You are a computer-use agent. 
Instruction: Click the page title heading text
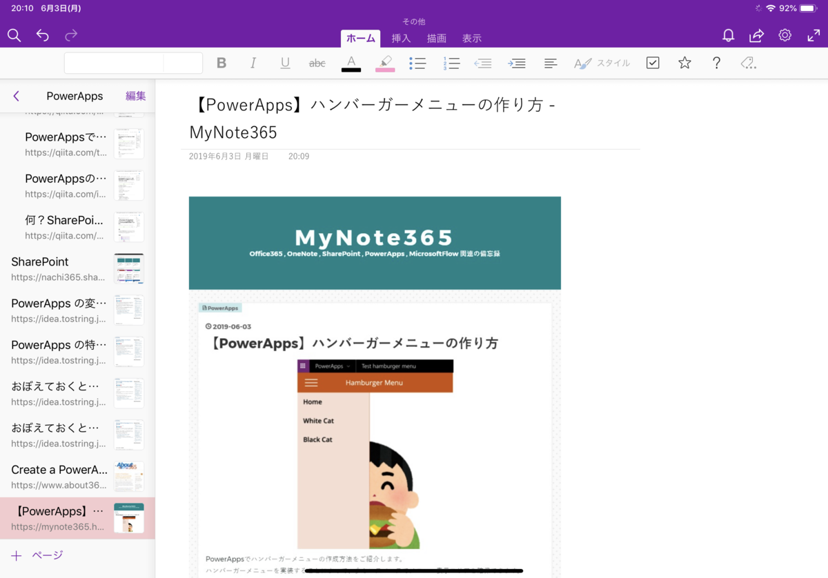[x=373, y=118]
